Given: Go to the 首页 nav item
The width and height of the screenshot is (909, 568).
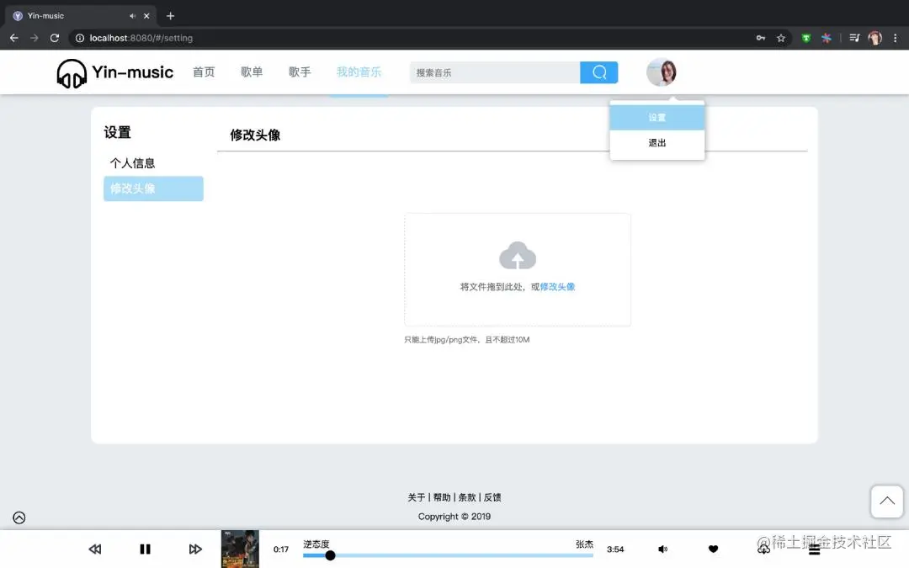Looking at the screenshot, I should tap(204, 72).
